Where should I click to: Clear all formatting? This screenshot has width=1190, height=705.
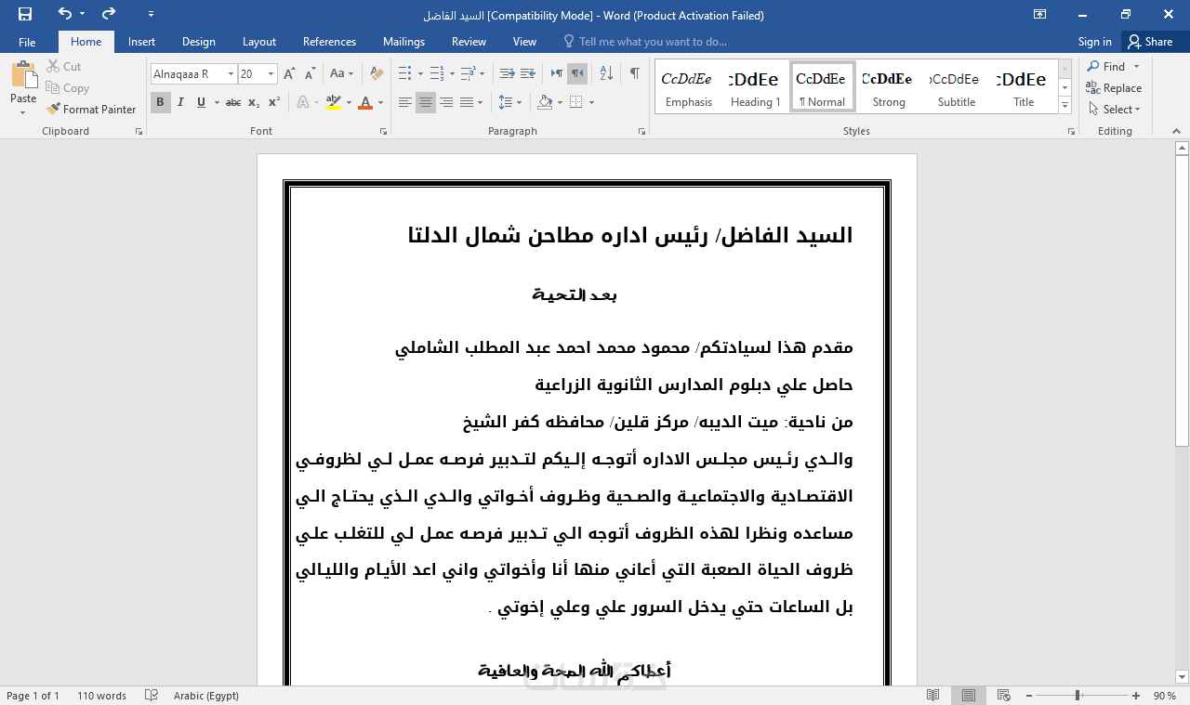(377, 73)
